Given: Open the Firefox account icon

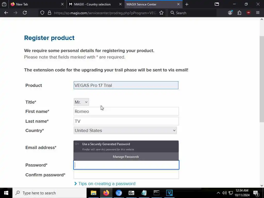Looking at the screenshot, I should (x=230, y=13).
